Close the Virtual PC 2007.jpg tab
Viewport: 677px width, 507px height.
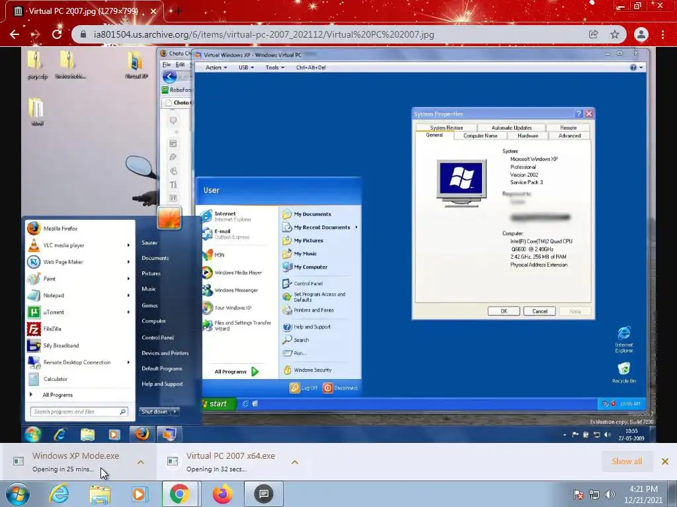click(153, 11)
